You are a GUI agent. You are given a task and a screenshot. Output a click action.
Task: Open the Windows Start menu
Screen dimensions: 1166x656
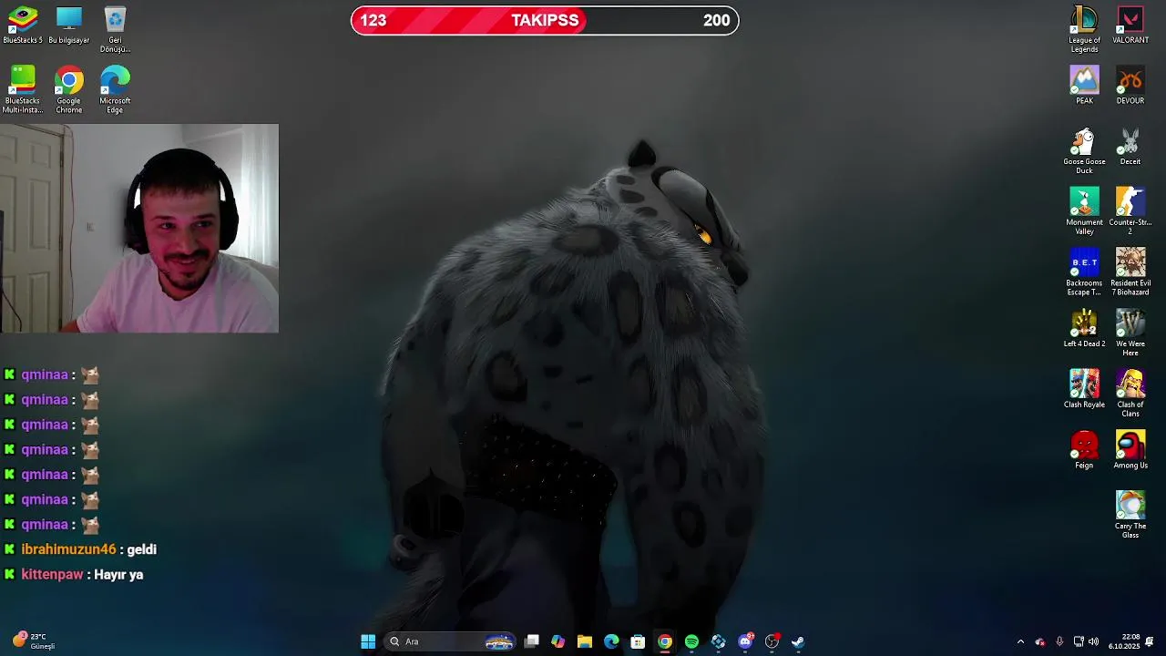(368, 641)
